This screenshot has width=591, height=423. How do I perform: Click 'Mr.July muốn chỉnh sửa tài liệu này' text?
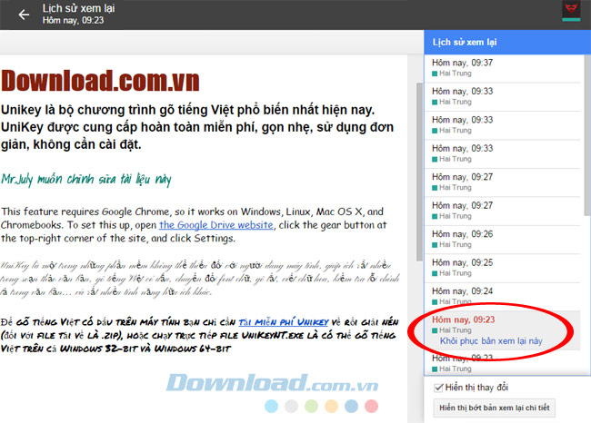86,179
